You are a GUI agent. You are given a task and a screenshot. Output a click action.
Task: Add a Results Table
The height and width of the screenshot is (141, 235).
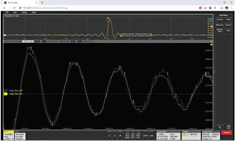coord(220,31)
